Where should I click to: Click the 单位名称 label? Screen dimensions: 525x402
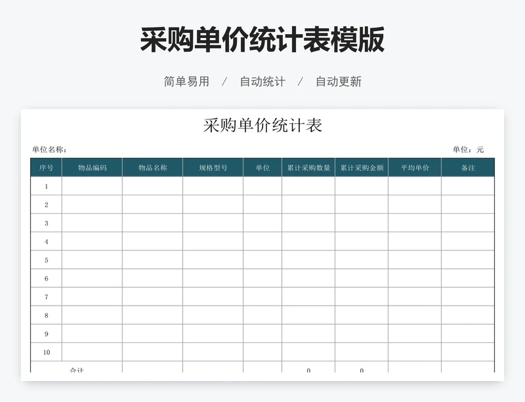(x=49, y=150)
